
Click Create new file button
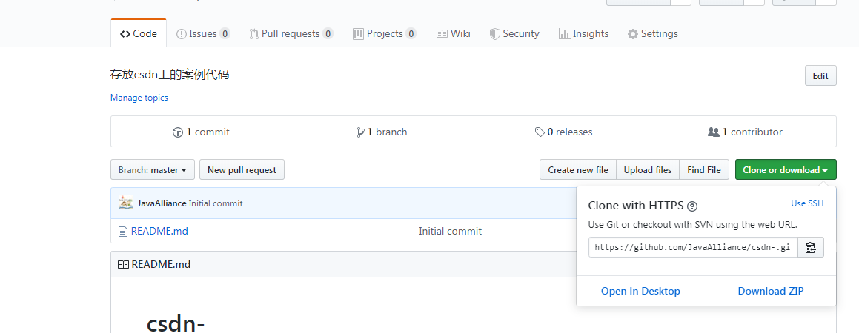coord(578,169)
